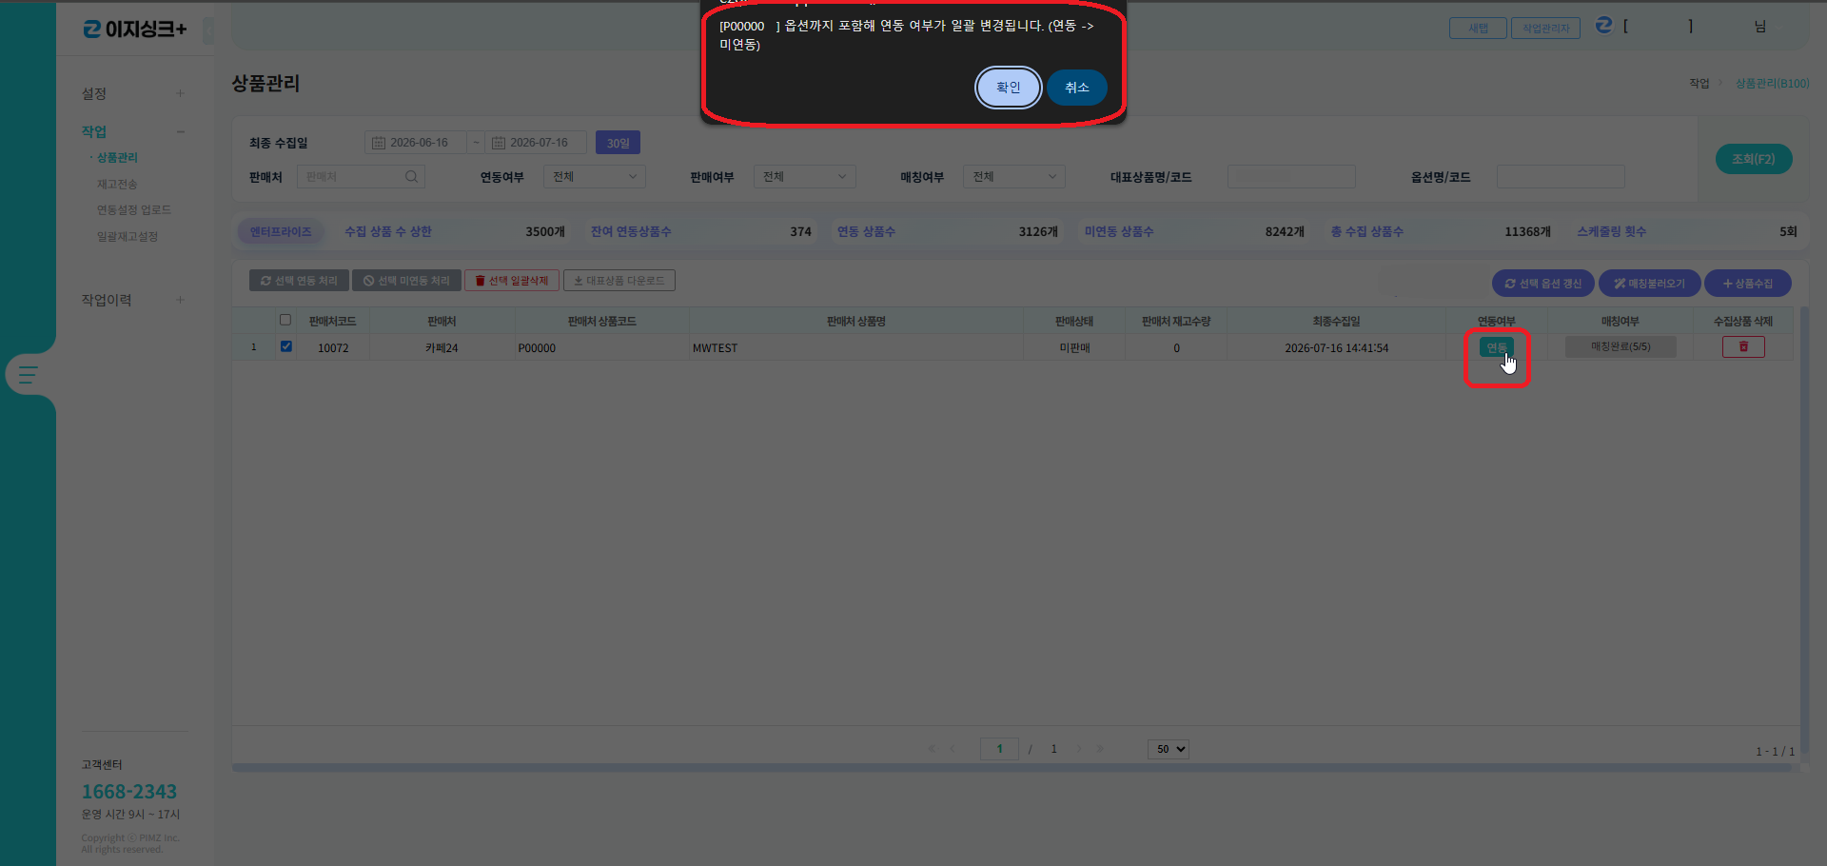Expand the 설정 sidebar section

point(180,93)
